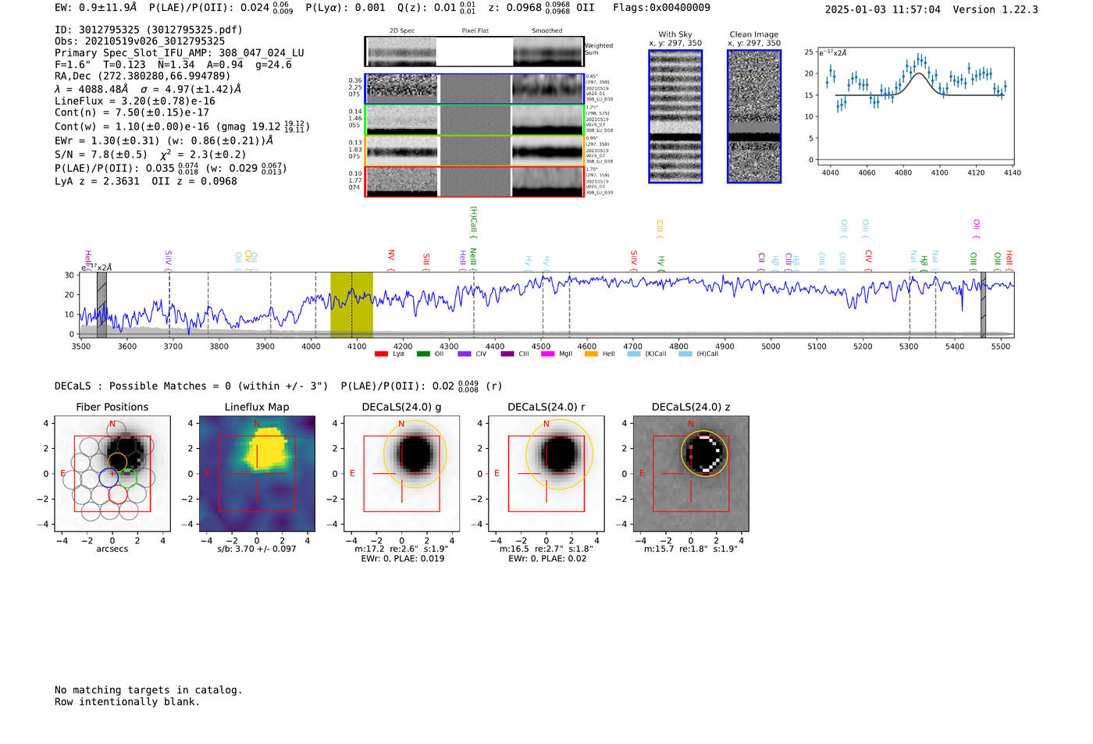Click the CIV purple legend swatch
Screen dimensions: 1093x744
(465, 354)
